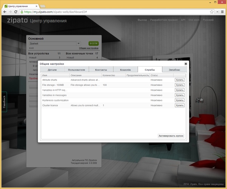Open new browser tab button
Viewport: 227px width, 189px height.
click(x=42, y=6)
